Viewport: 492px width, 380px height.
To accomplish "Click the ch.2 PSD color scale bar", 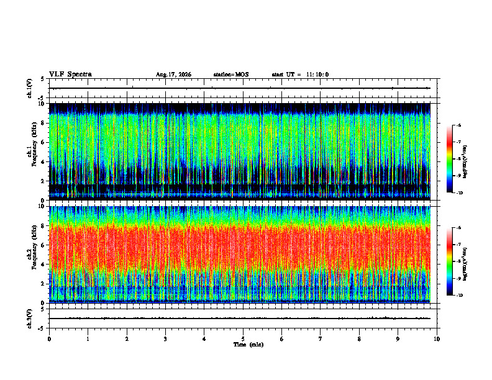I will pos(449,261).
